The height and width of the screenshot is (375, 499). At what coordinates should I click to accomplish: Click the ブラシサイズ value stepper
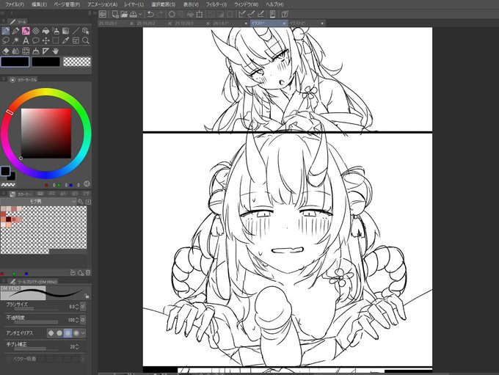pos(77,307)
